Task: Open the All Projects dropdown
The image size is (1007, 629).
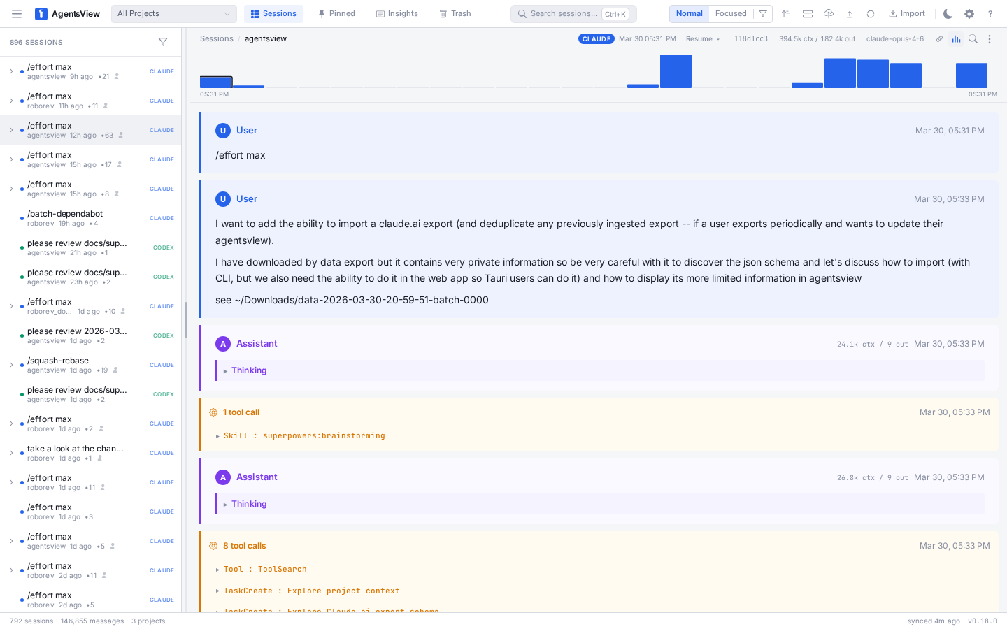Action: pos(173,14)
